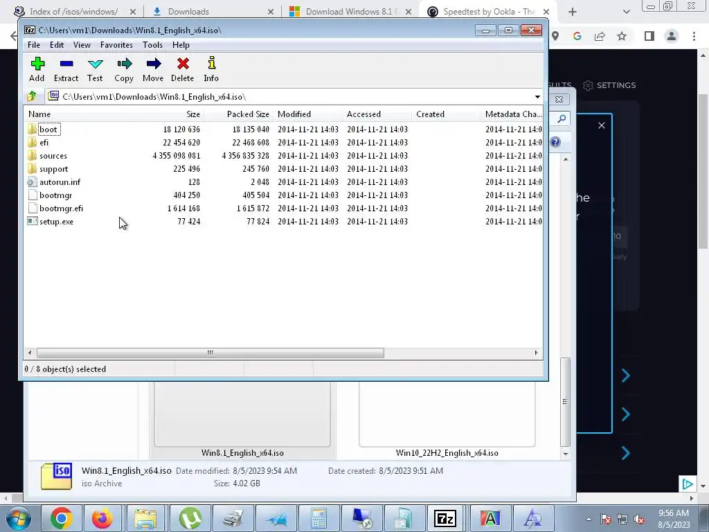The height and width of the screenshot is (532, 709).
Task: Open Google Chrome from the taskbar
Action: 62,518
